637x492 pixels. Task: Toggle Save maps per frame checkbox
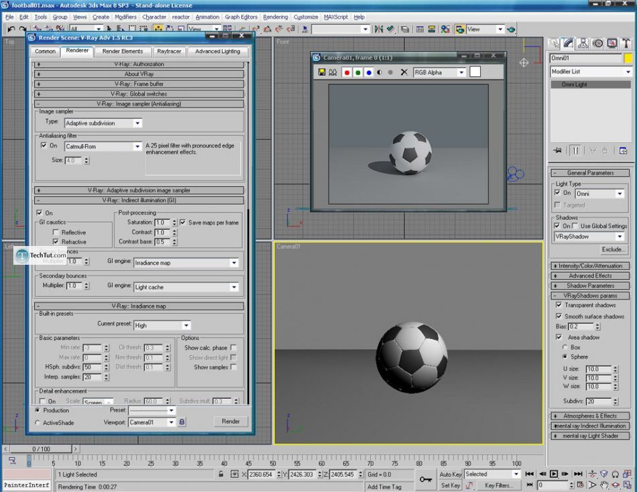click(183, 223)
